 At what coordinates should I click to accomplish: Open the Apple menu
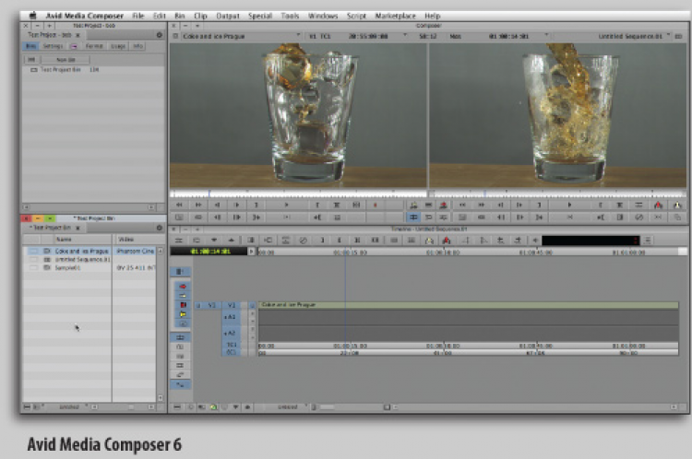pos(33,16)
